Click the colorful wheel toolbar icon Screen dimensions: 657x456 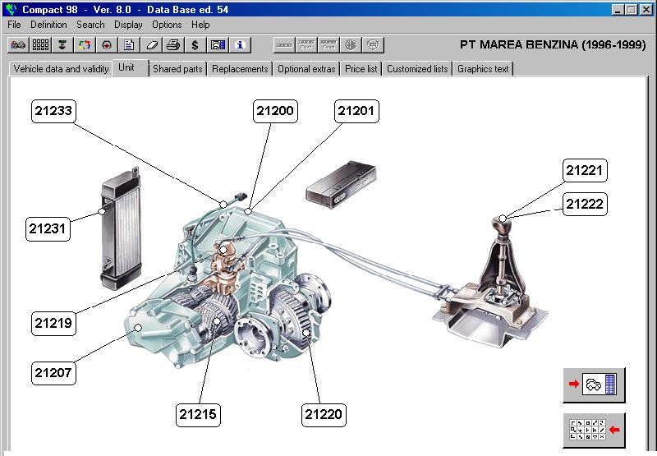pos(85,44)
